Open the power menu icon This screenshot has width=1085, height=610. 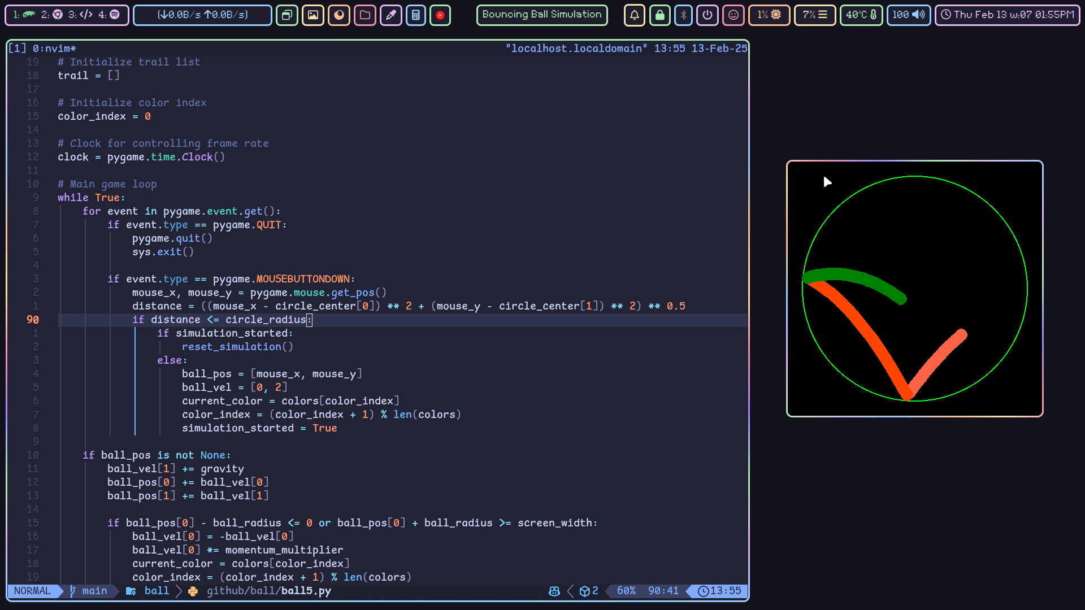pos(708,15)
